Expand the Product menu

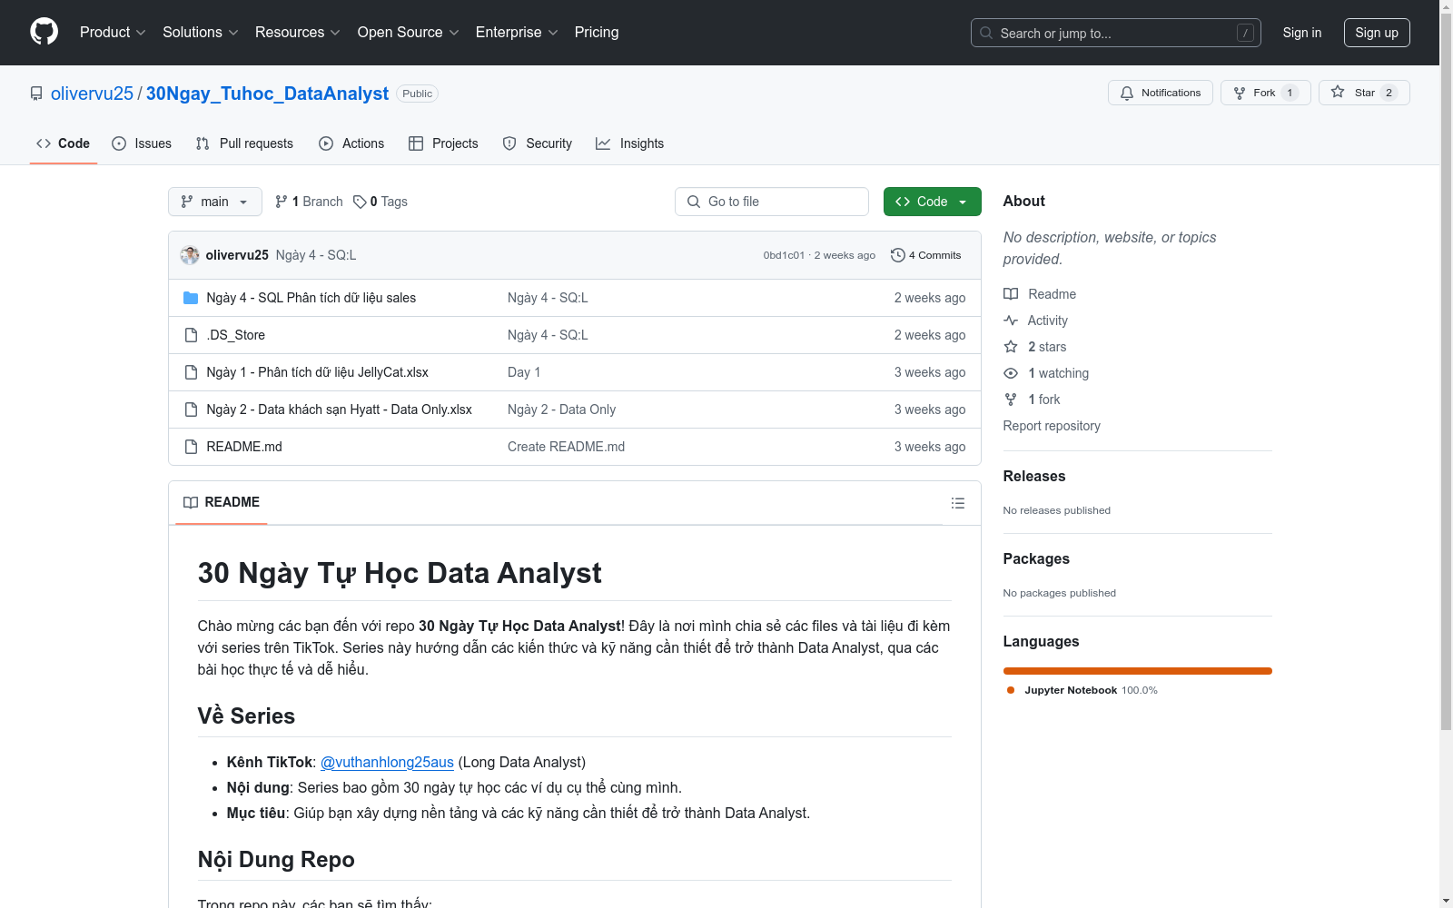(113, 32)
